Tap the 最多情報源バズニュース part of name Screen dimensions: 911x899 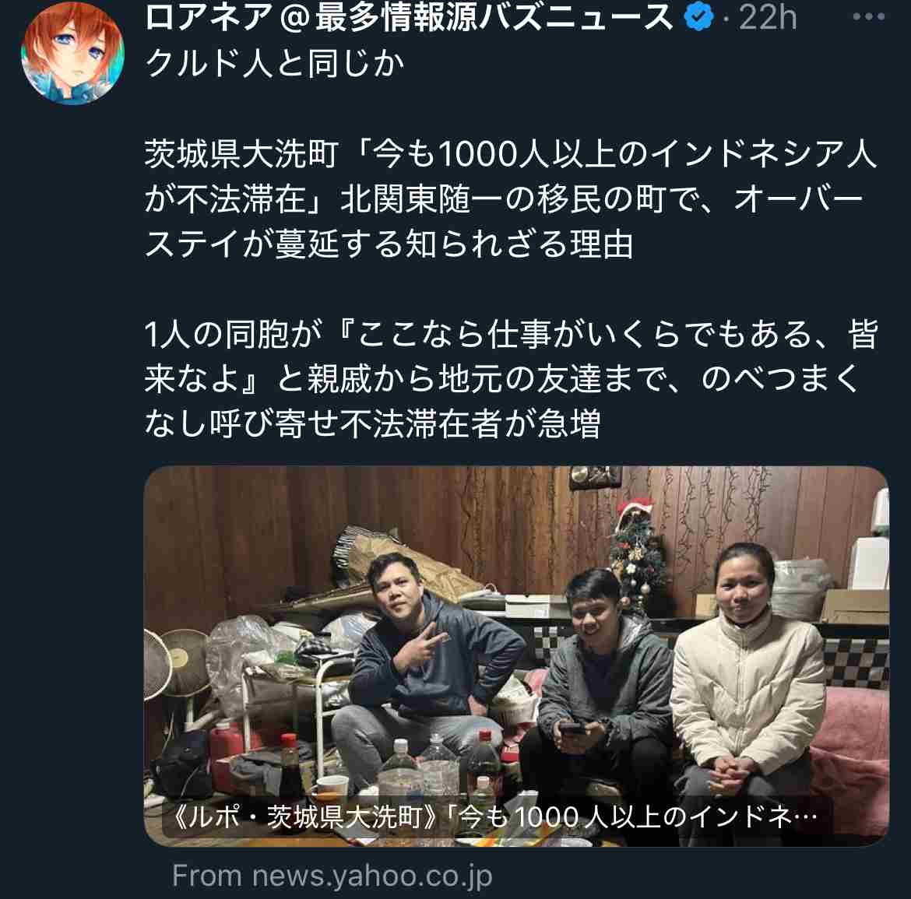tap(494, 17)
